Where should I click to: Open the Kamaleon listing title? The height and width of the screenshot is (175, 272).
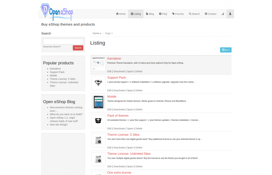point(114,59)
